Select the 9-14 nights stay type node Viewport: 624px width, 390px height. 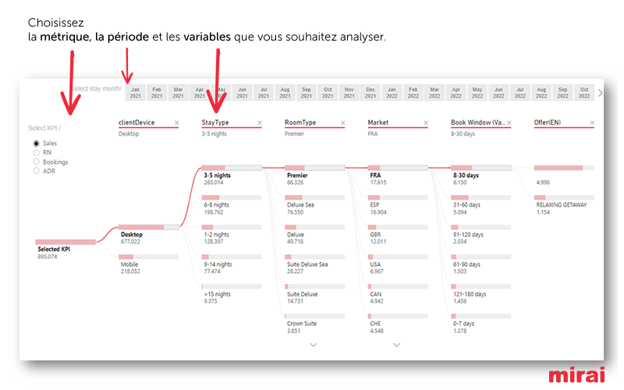[x=232, y=257]
